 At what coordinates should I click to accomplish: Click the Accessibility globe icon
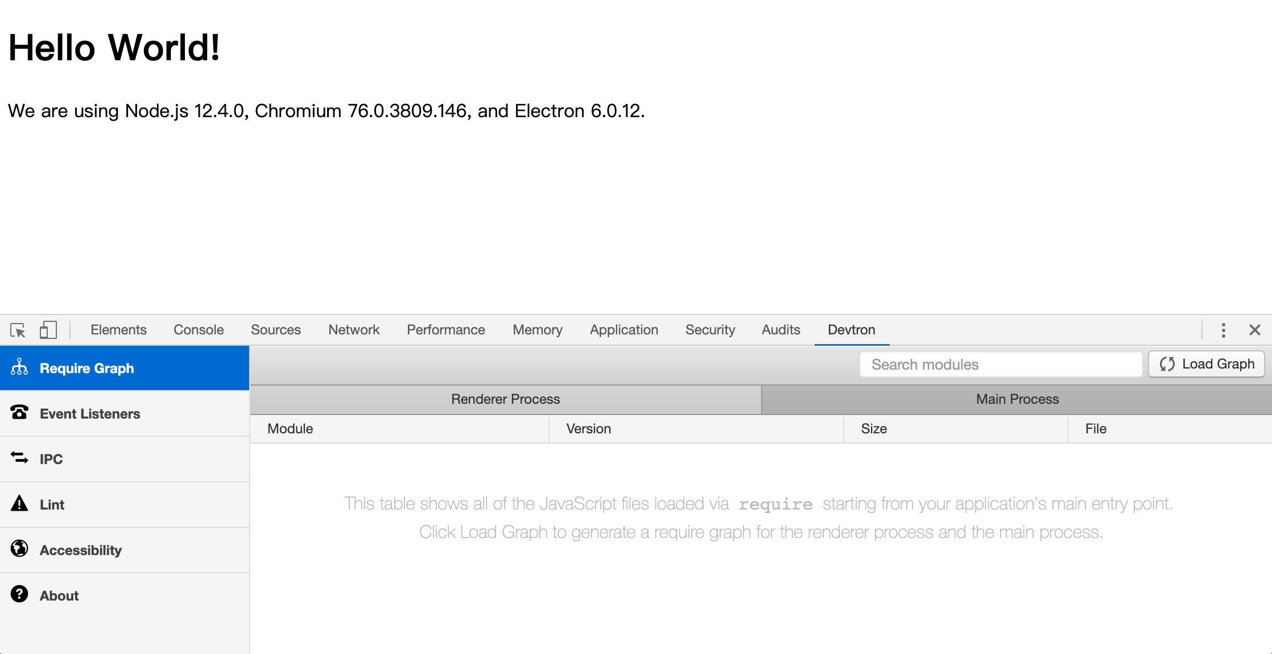(x=19, y=549)
